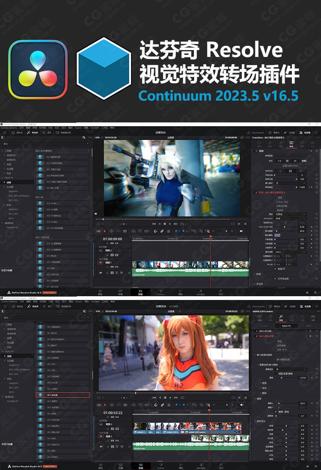Screen dimensions: 321x470
Task: Select the arrow selection tool in upper timeline toolbar
Action: click(x=104, y=231)
